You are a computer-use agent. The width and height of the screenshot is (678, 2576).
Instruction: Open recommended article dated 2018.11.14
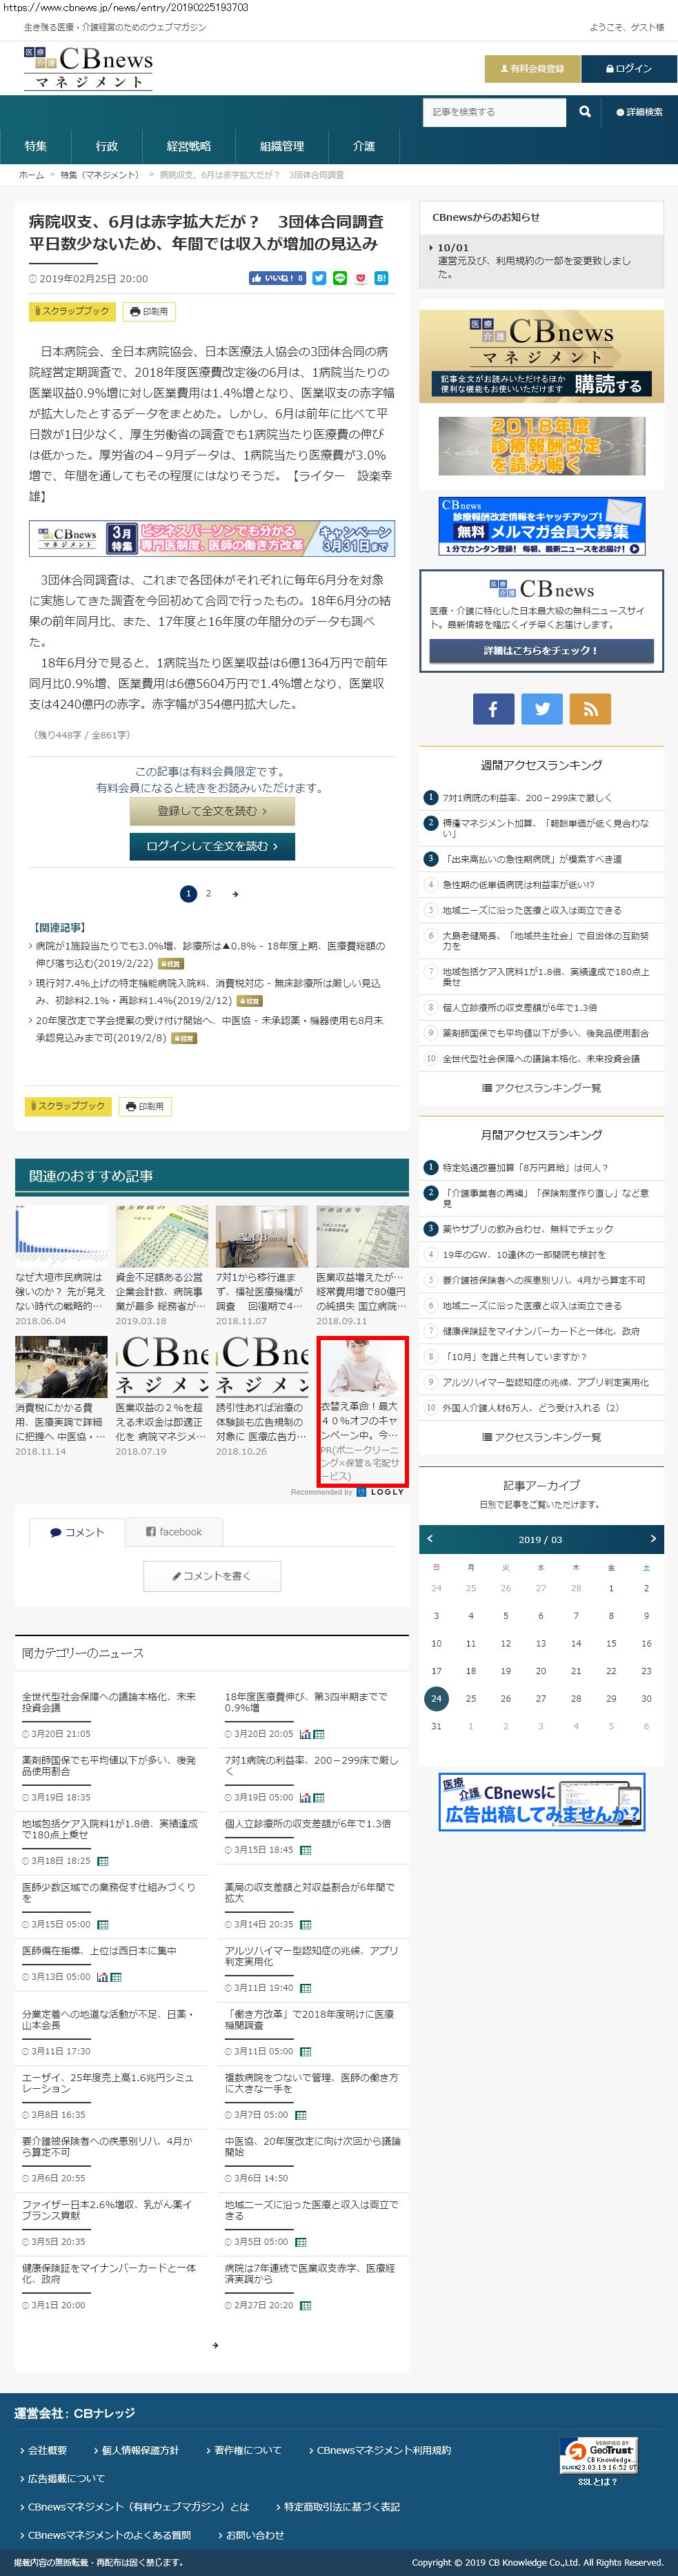pos(61,1396)
